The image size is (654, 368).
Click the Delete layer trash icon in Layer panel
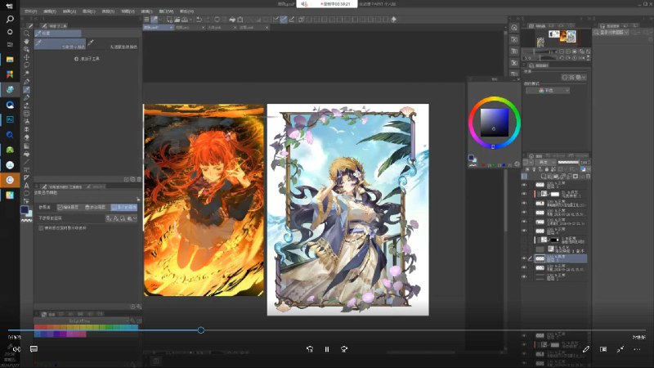pyautogui.click(x=588, y=177)
